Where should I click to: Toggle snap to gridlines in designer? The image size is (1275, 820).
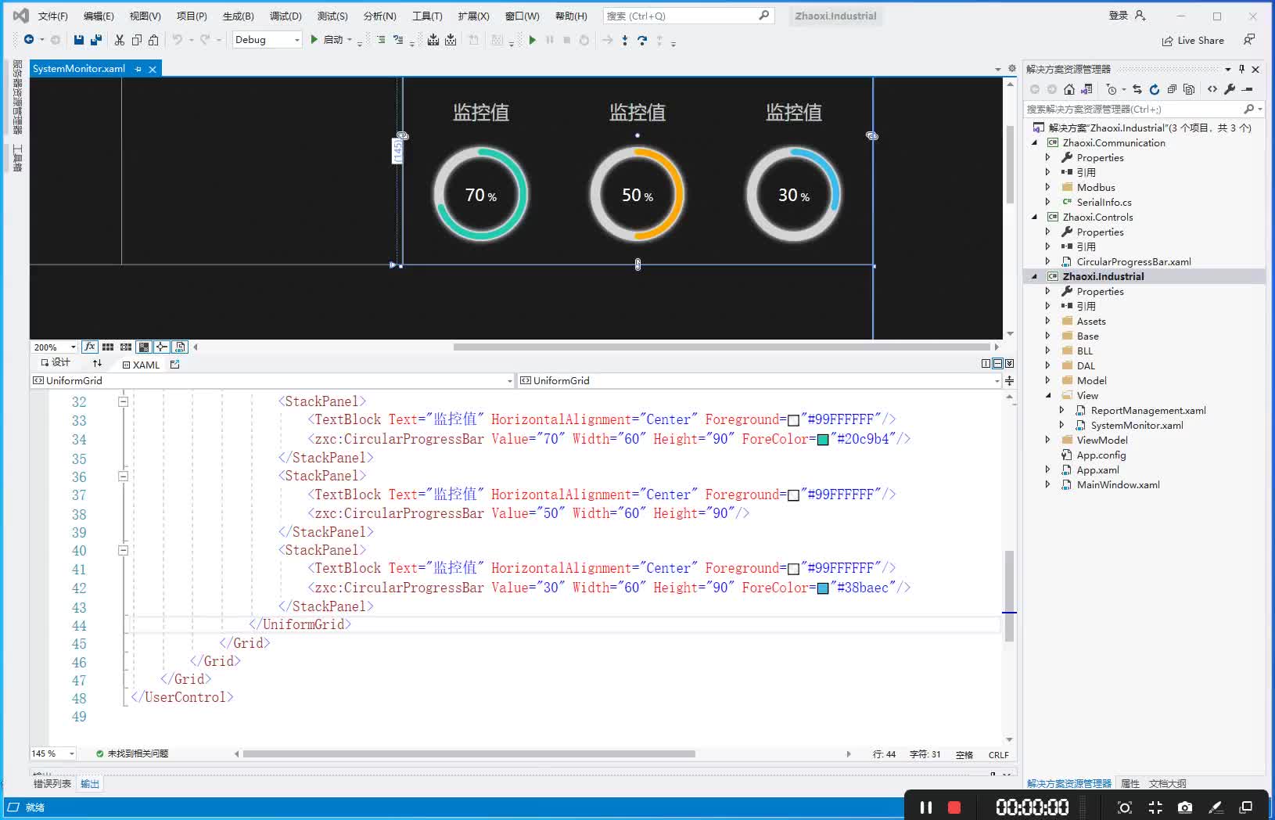point(126,347)
